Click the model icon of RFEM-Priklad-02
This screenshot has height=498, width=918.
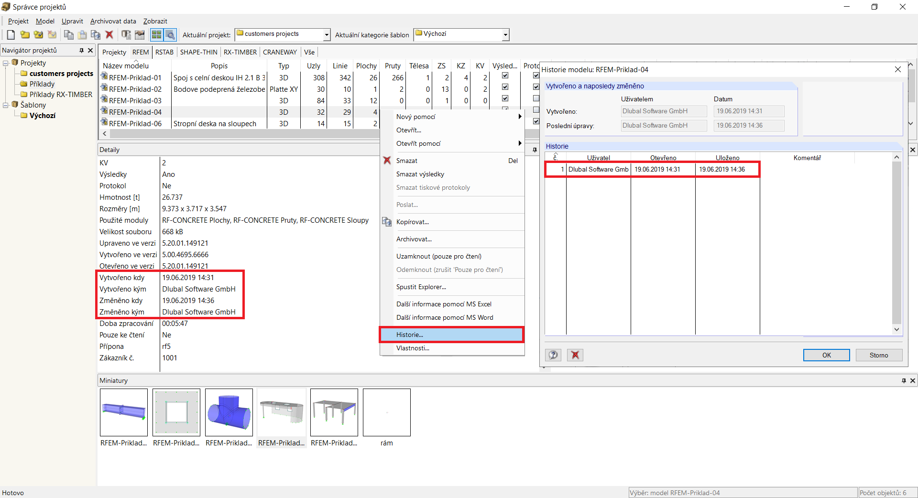[x=104, y=88]
